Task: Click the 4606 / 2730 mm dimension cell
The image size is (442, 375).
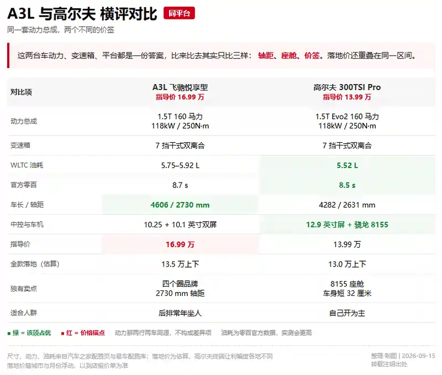Action: 180,205
